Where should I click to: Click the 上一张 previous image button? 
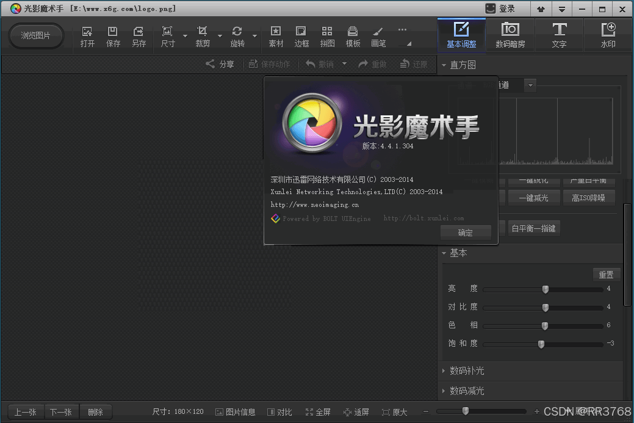pyautogui.click(x=26, y=412)
